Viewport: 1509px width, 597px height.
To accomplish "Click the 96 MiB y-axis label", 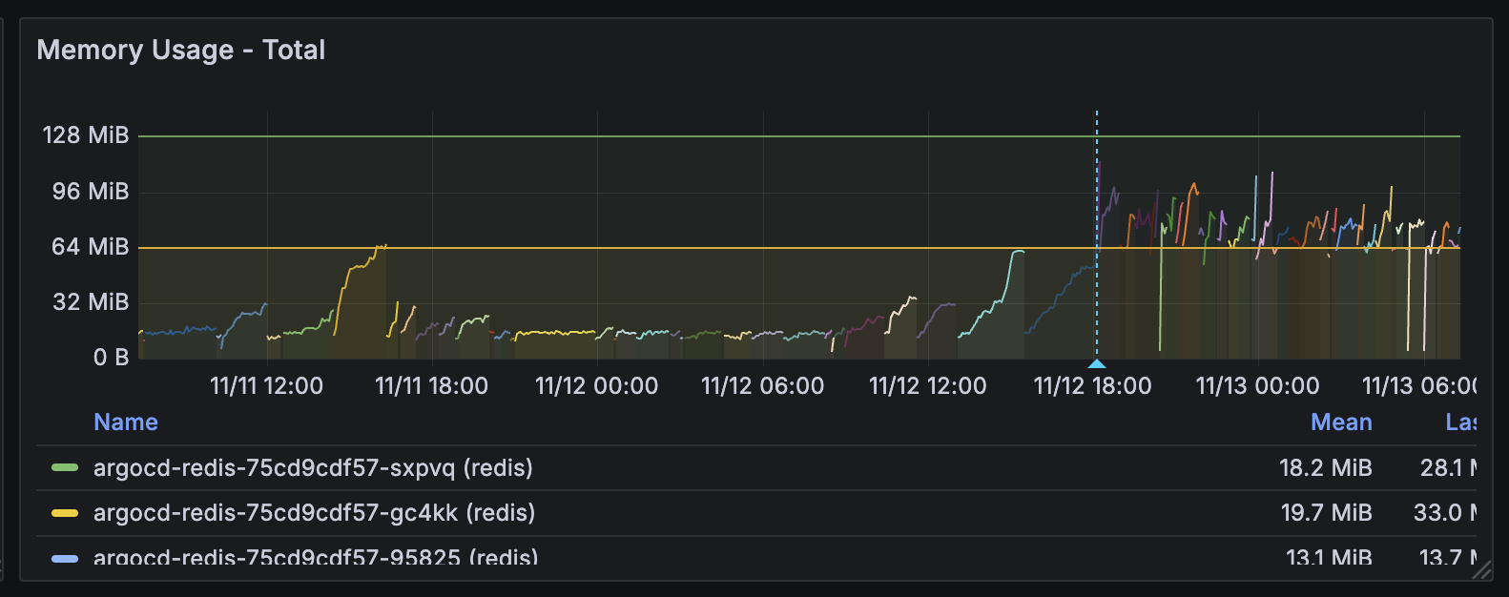I will 91,191.
